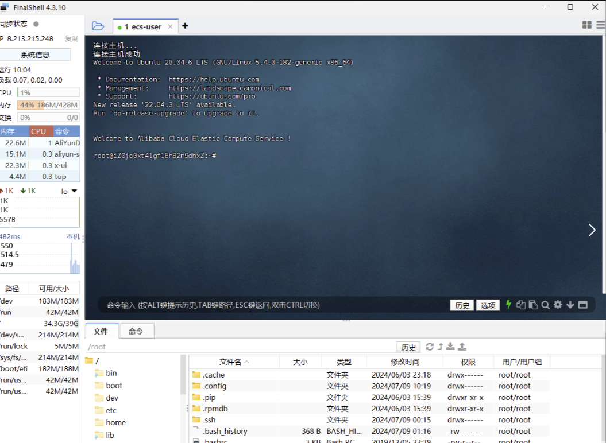
Task: Click the terminal search magnifier icon
Action: [x=545, y=305]
